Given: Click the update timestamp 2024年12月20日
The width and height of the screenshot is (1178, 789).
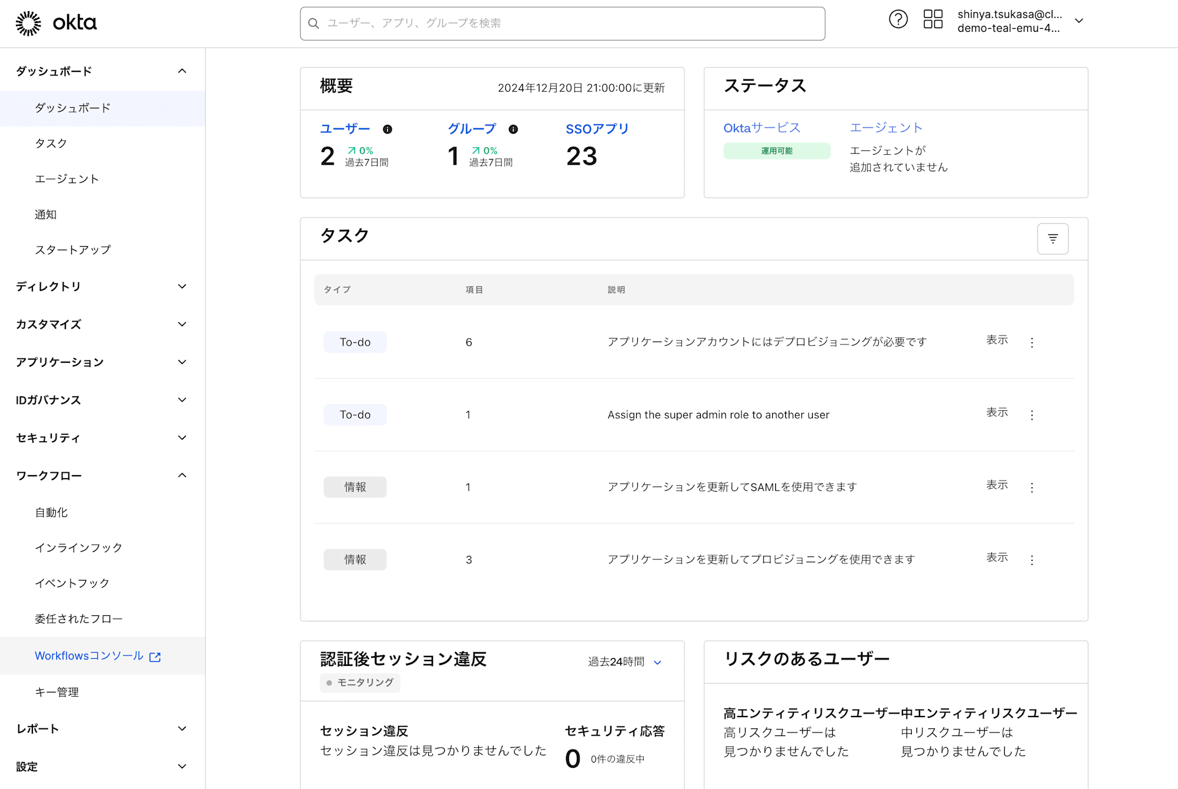Looking at the screenshot, I should (x=581, y=88).
